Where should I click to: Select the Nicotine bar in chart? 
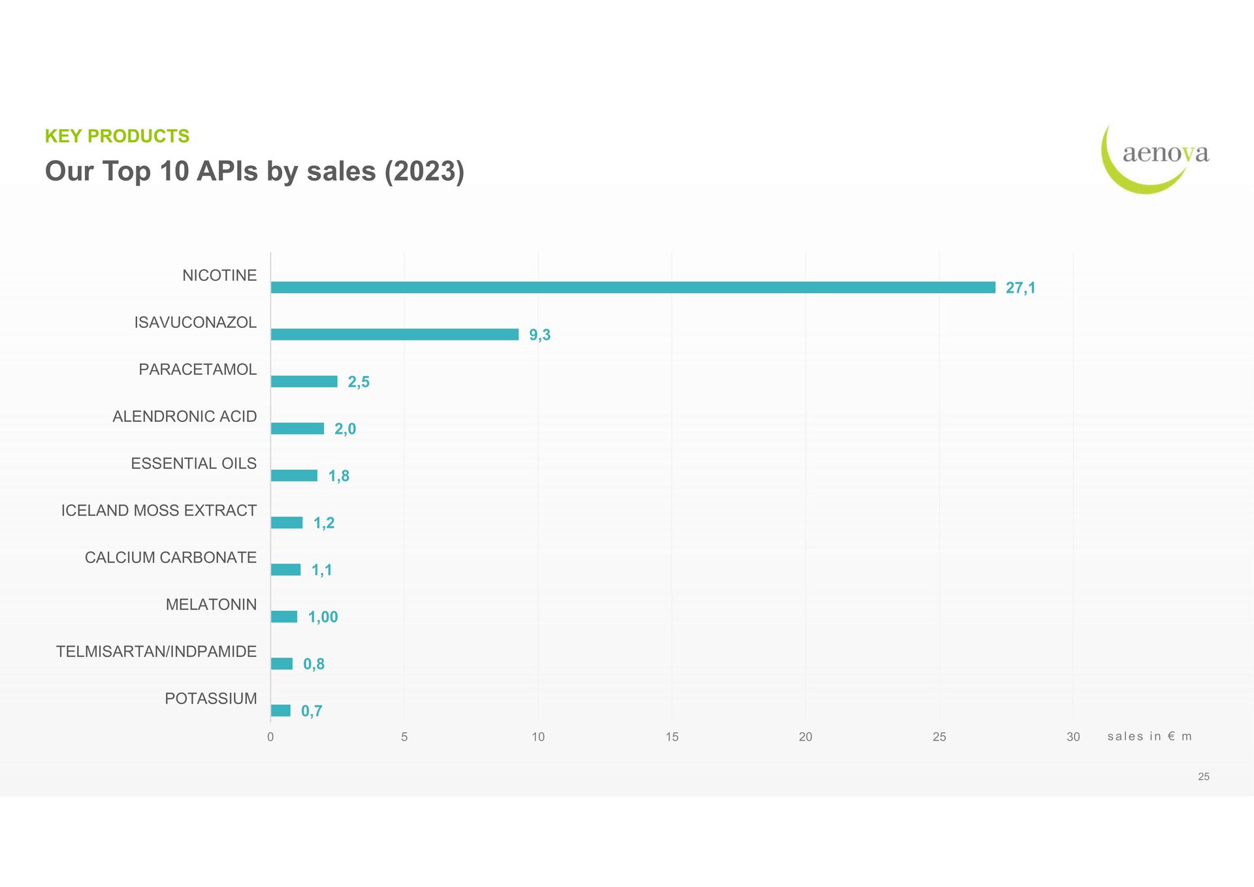[x=633, y=287]
